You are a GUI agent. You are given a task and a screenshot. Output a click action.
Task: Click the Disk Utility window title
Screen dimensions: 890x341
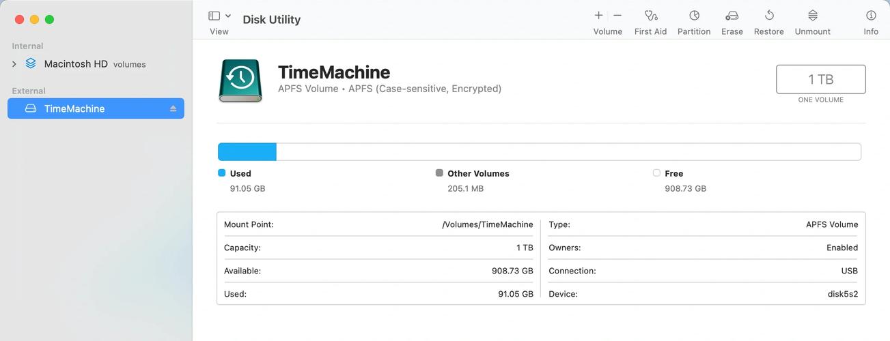pos(272,20)
